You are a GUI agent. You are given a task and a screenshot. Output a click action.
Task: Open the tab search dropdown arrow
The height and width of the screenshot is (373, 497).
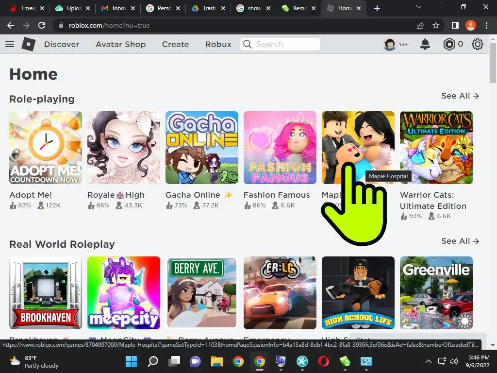(x=419, y=7)
